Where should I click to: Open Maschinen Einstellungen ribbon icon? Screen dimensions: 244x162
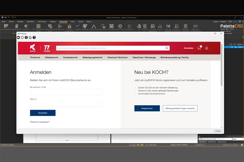click(177, 26)
